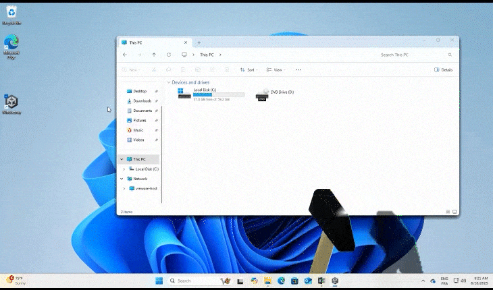Open Outlook from the taskbar
This screenshot has width=493, height=290.
[308, 281]
